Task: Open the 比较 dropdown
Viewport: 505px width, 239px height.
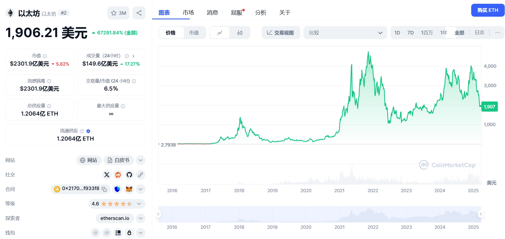Action: click(x=345, y=33)
